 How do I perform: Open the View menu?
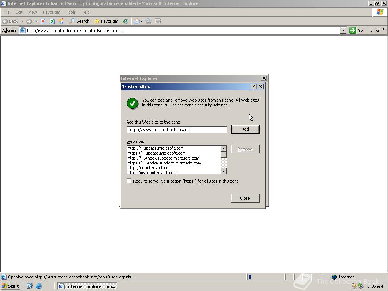[33, 12]
